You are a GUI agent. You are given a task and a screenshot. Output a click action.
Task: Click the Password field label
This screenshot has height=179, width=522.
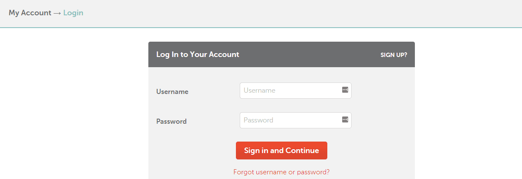tap(171, 121)
